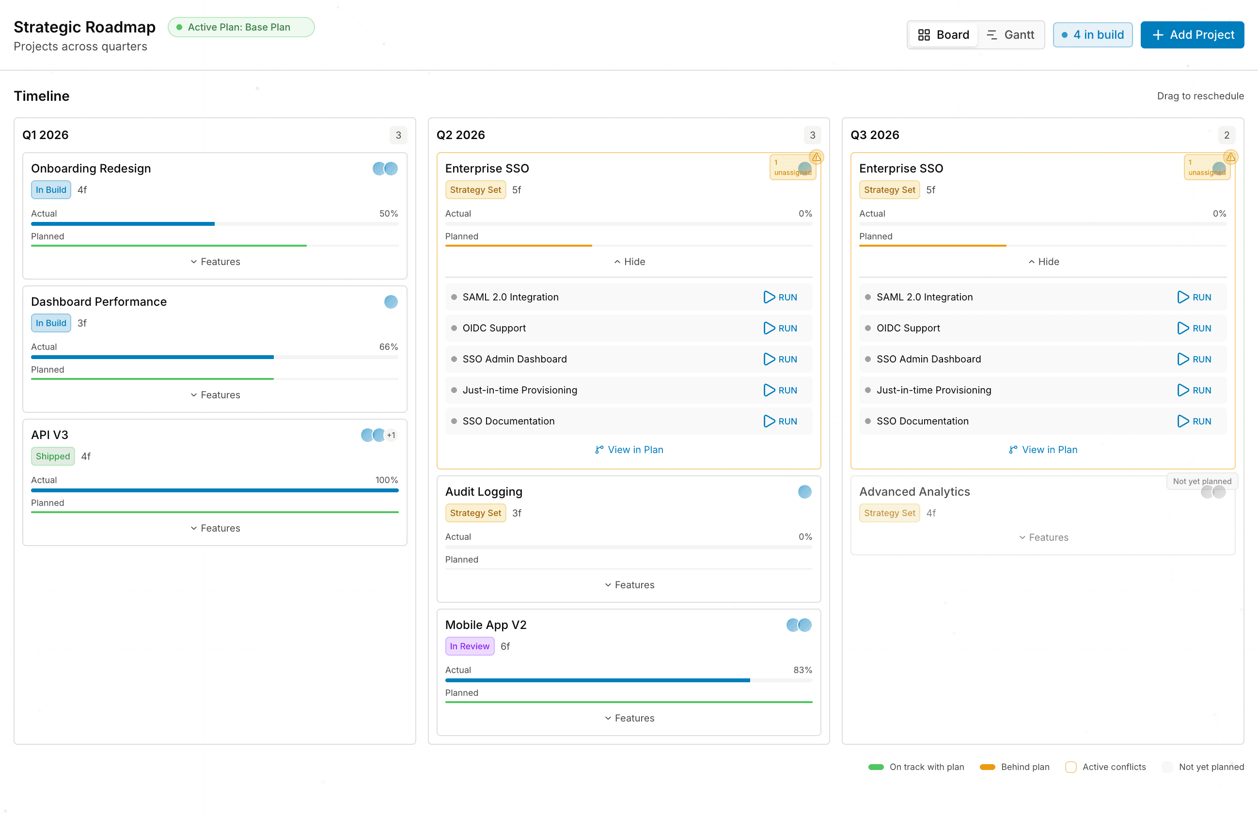The height and width of the screenshot is (816, 1258).
Task: Run SSO Documentation in Q2 column
Action: [780, 421]
